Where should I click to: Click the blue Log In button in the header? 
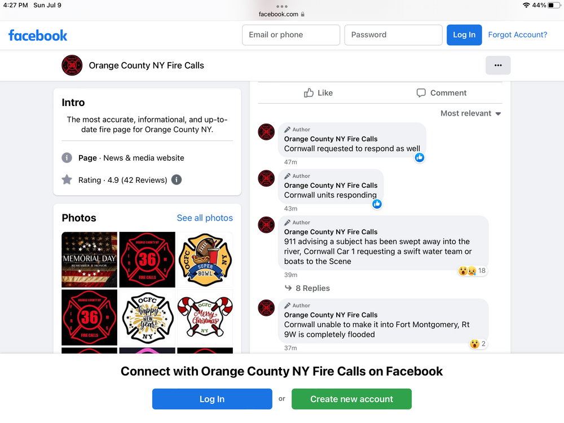464,35
